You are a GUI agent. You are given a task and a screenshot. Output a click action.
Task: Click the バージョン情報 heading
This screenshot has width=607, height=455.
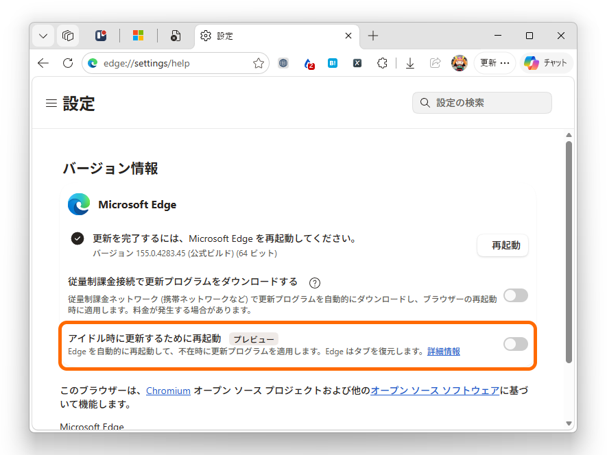110,169
